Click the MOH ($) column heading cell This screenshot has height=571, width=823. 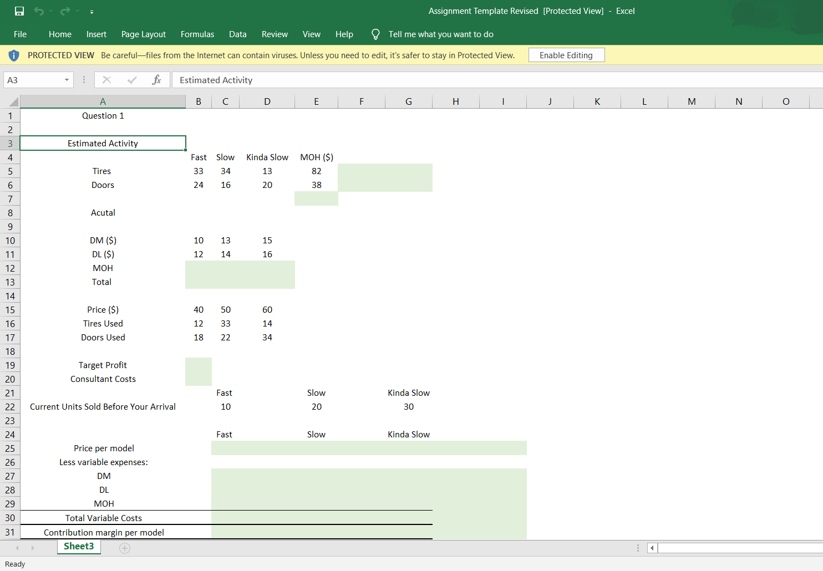317,157
